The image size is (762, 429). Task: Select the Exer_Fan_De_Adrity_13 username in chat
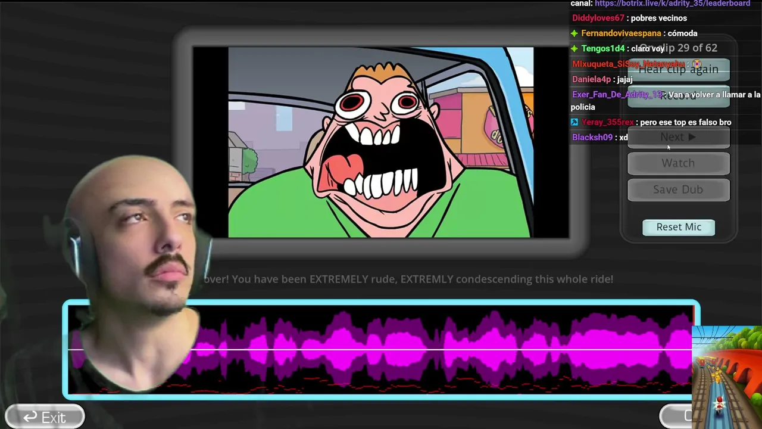[x=617, y=95]
